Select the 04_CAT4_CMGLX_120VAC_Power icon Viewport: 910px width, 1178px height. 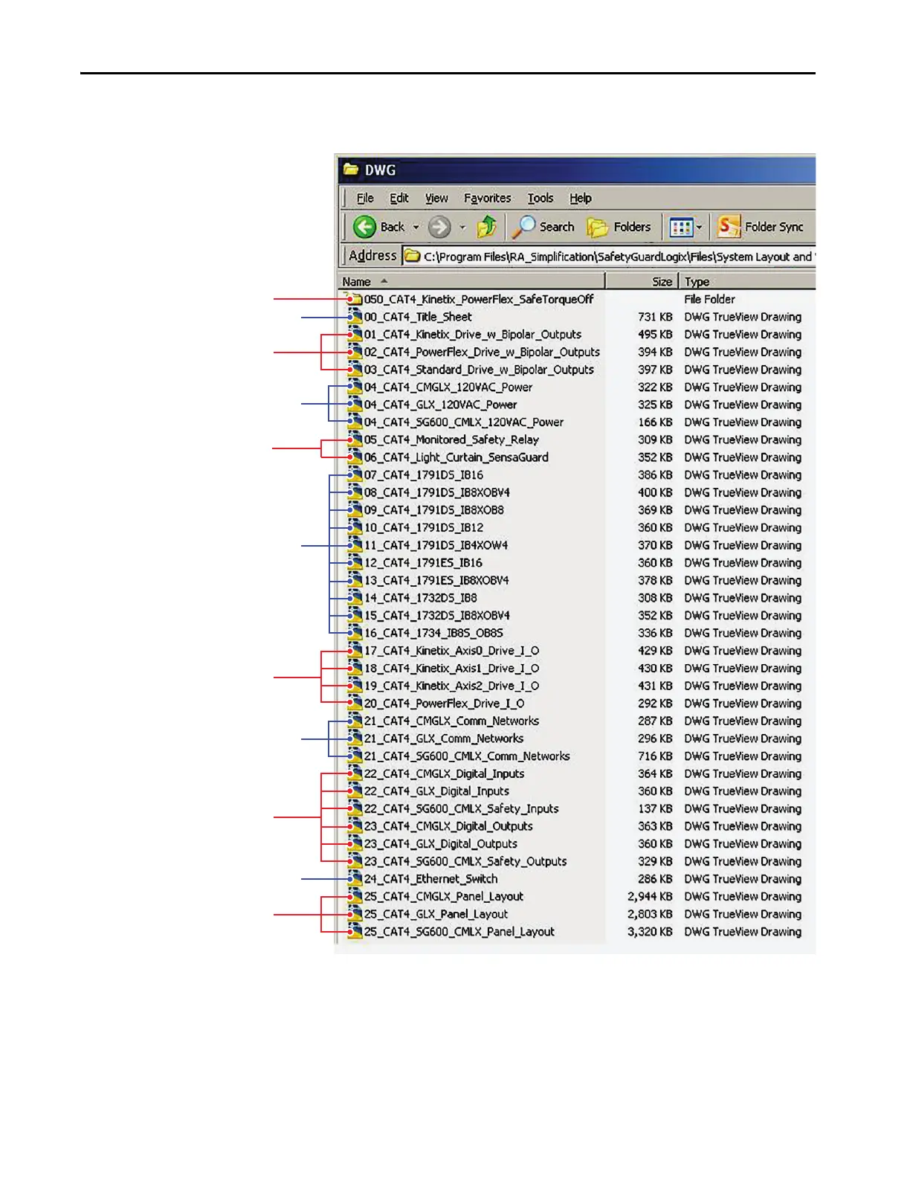pyautogui.click(x=355, y=387)
